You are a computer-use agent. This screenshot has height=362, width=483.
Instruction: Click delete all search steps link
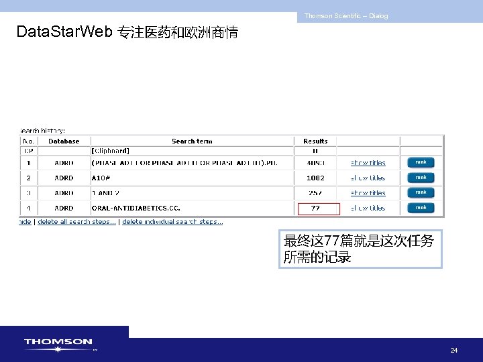76,222
